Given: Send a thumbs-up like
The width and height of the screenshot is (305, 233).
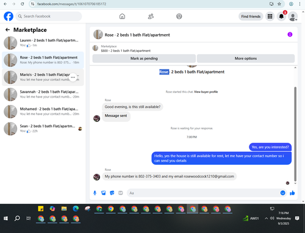Looking at the screenshot, I should (x=292, y=193).
